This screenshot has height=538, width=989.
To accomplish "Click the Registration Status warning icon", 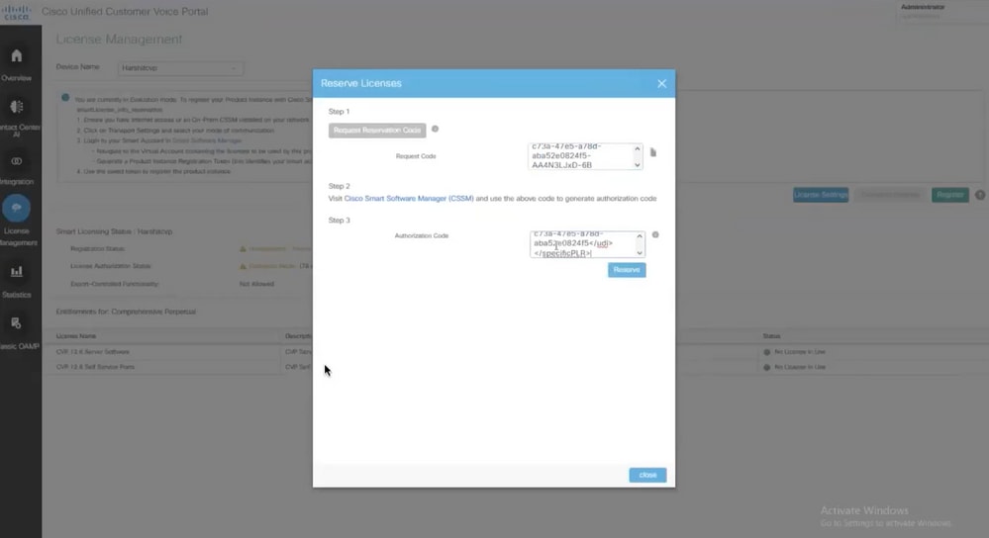I will 243,249.
